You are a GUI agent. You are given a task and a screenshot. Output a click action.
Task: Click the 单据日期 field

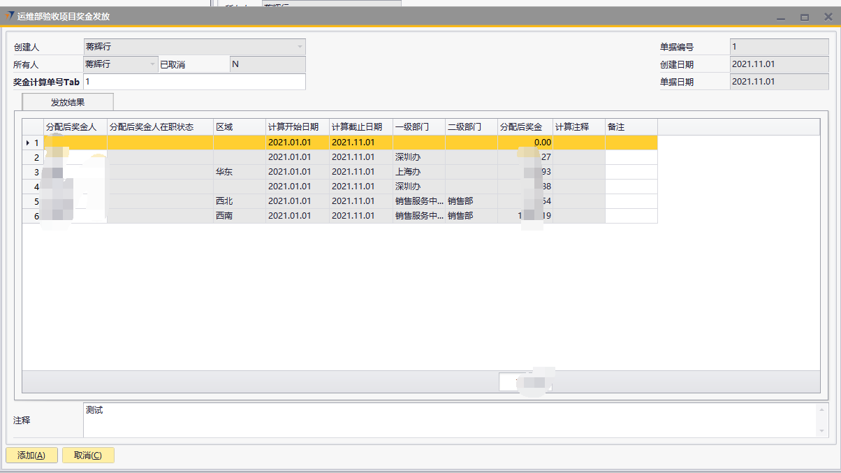778,82
